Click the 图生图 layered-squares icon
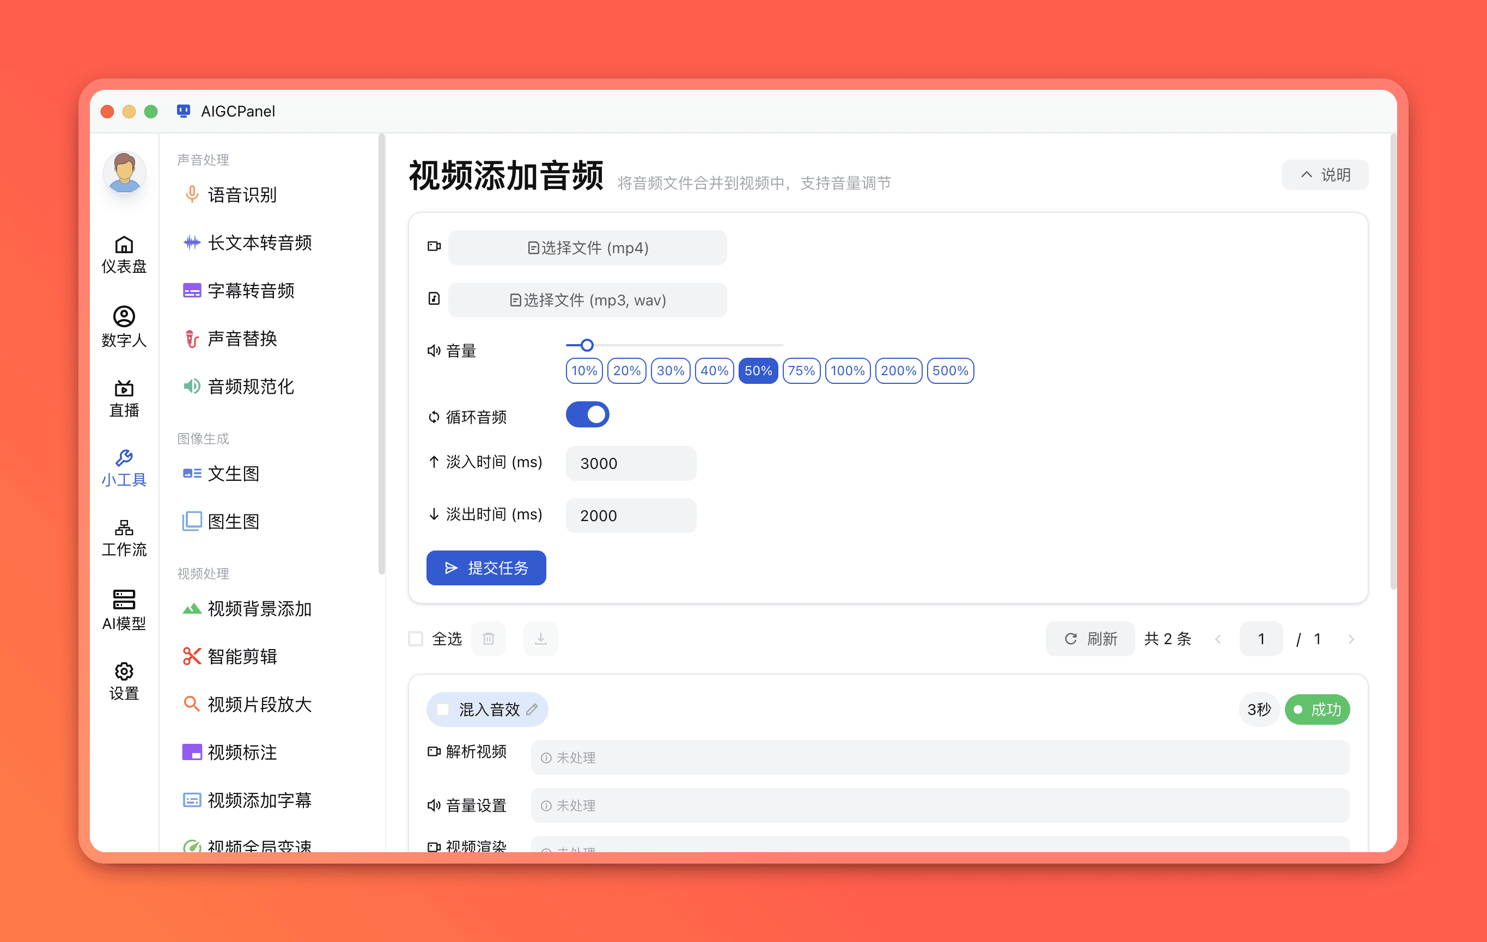Screen dimensions: 1487x942 pos(191,521)
